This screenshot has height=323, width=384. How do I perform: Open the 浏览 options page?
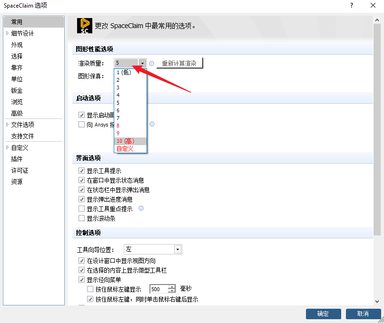(x=17, y=102)
